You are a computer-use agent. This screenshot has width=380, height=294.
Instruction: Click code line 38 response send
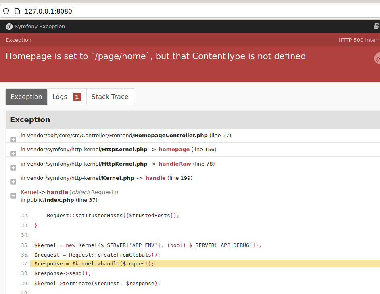point(63,273)
